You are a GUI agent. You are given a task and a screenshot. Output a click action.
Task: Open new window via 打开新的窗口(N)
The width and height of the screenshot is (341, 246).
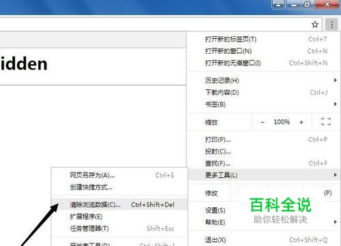click(264, 51)
